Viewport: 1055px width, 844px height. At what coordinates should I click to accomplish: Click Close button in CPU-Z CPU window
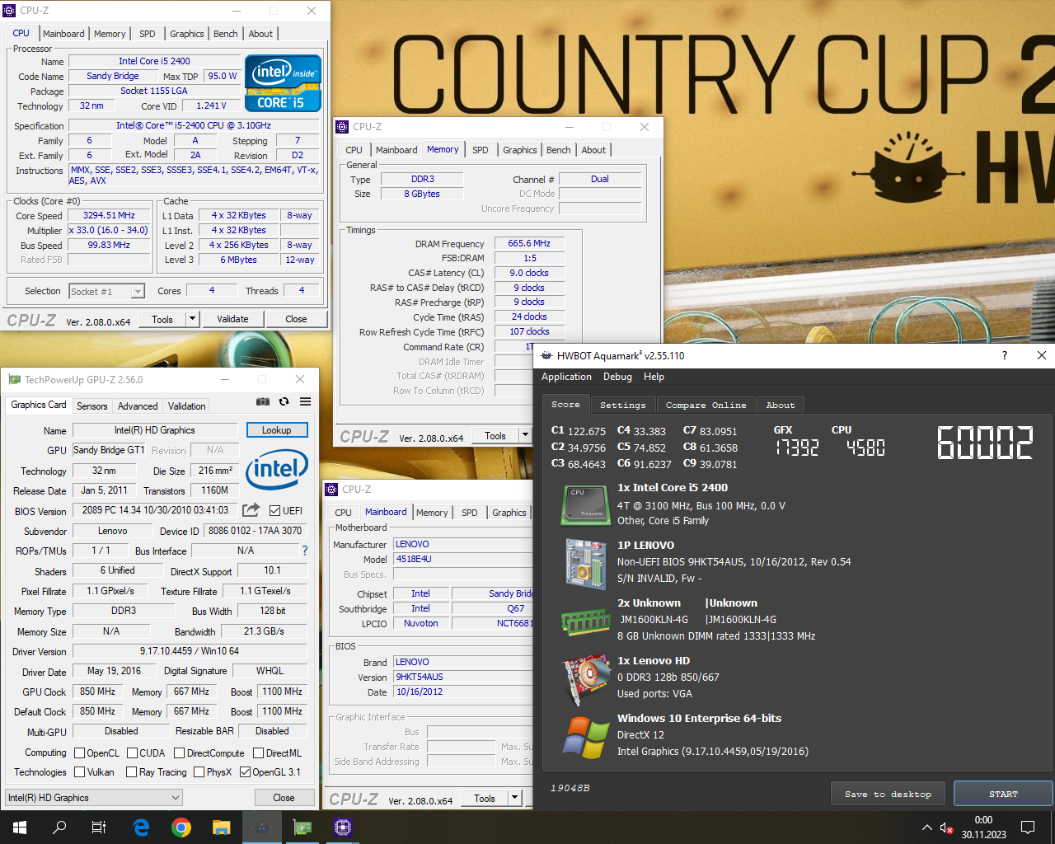[x=296, y=319]
